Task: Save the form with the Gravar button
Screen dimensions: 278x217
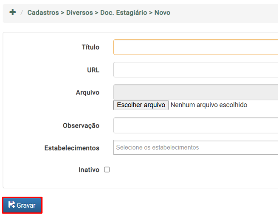Action: 22,205
